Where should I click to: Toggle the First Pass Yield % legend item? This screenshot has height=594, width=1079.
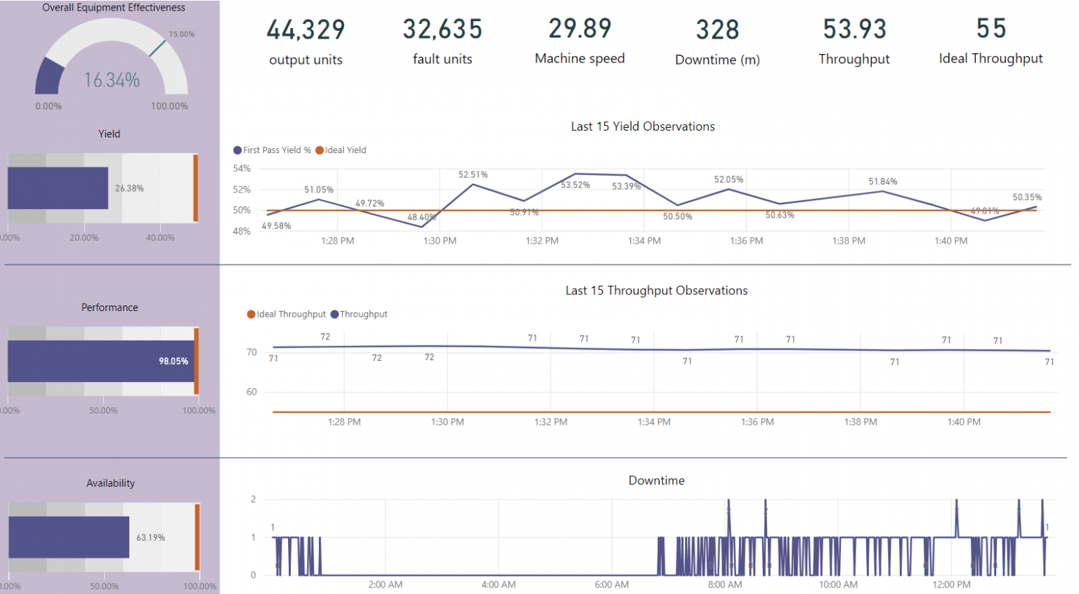click(272, 150)
